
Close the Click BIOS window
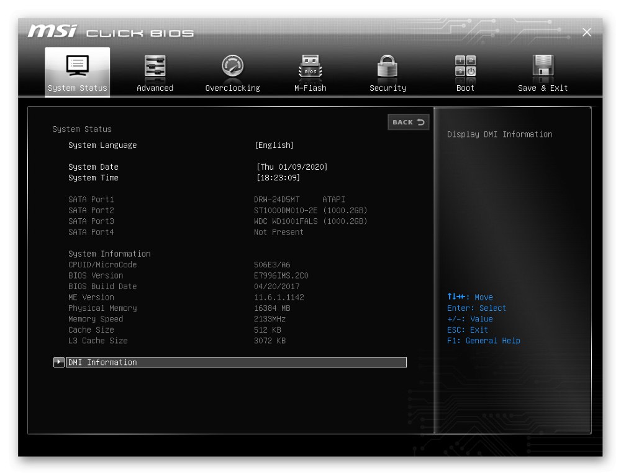[x=587, y=32]
